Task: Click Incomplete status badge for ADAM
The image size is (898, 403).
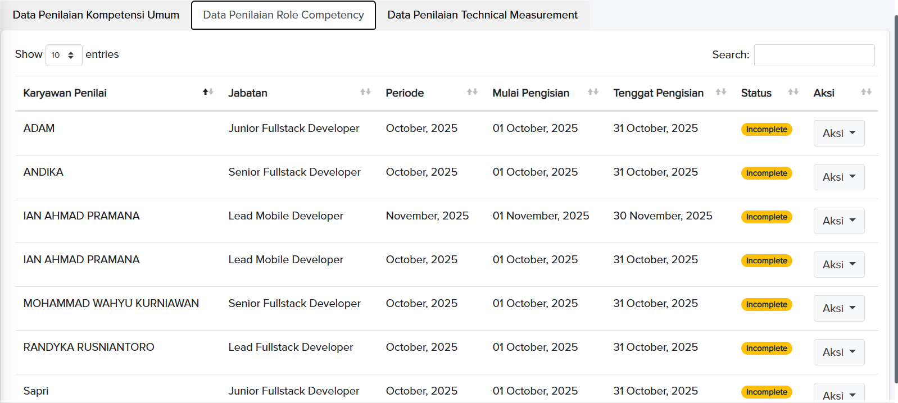Action: pyautogui.click(x=767, y=130)
